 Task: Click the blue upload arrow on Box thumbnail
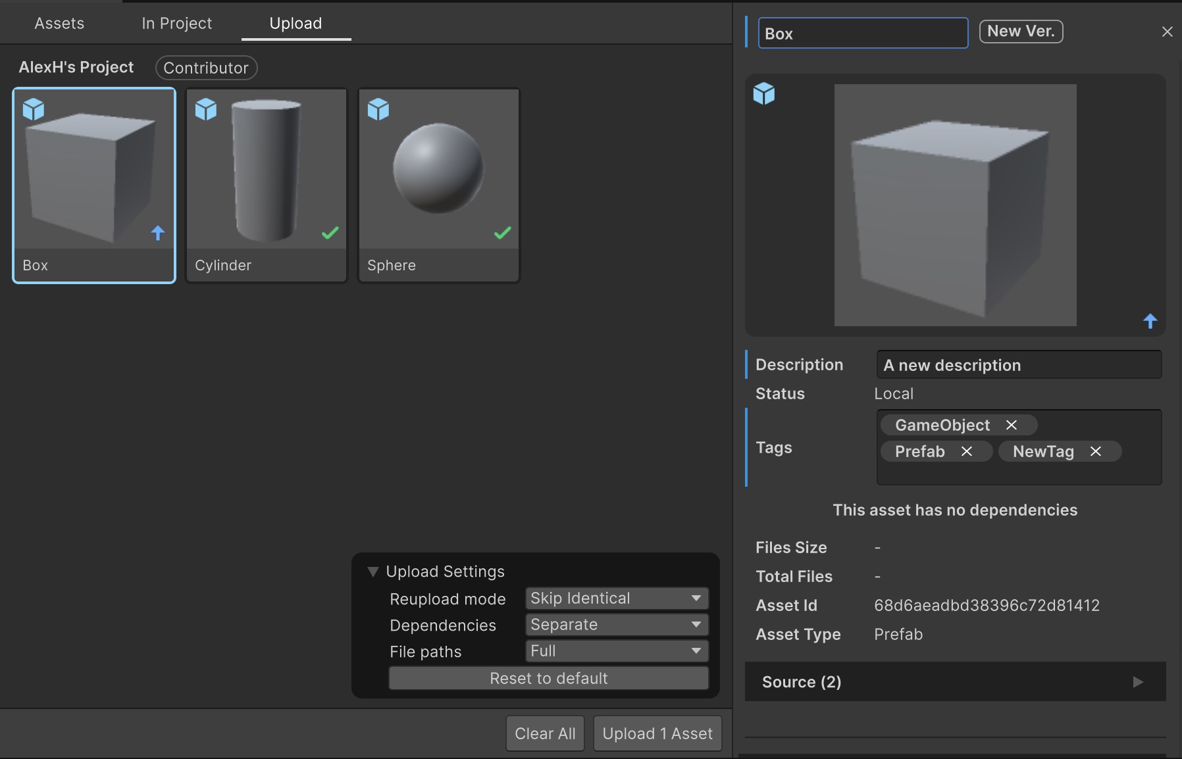158,233
